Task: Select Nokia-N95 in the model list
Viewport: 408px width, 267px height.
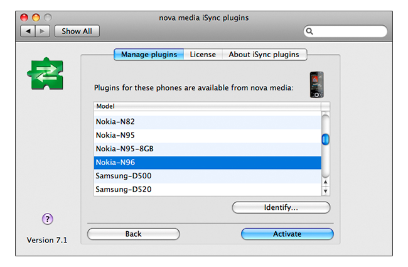Action: pos(207,135)
